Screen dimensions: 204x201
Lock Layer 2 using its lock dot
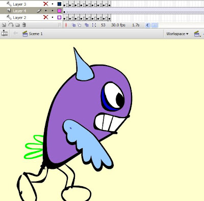coord(53,17)
